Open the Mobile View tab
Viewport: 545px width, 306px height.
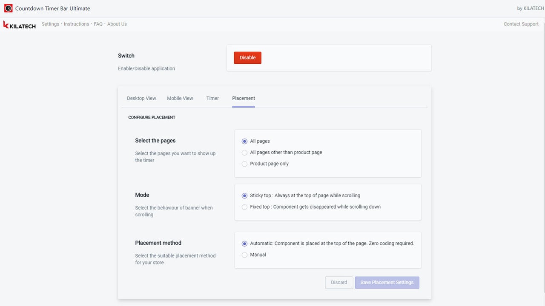[x=180, y=98]
